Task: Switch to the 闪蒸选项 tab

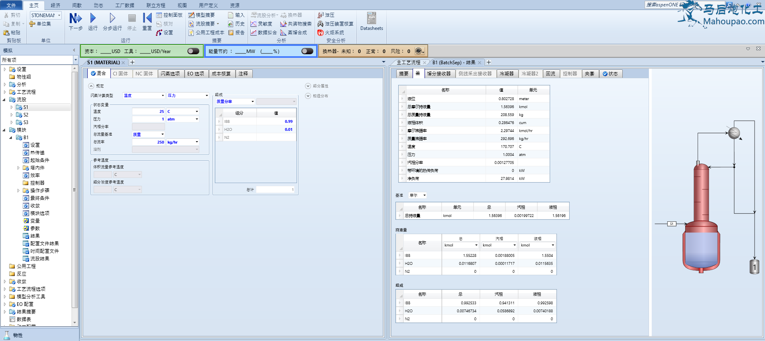Action: click(x=170, y=73)
